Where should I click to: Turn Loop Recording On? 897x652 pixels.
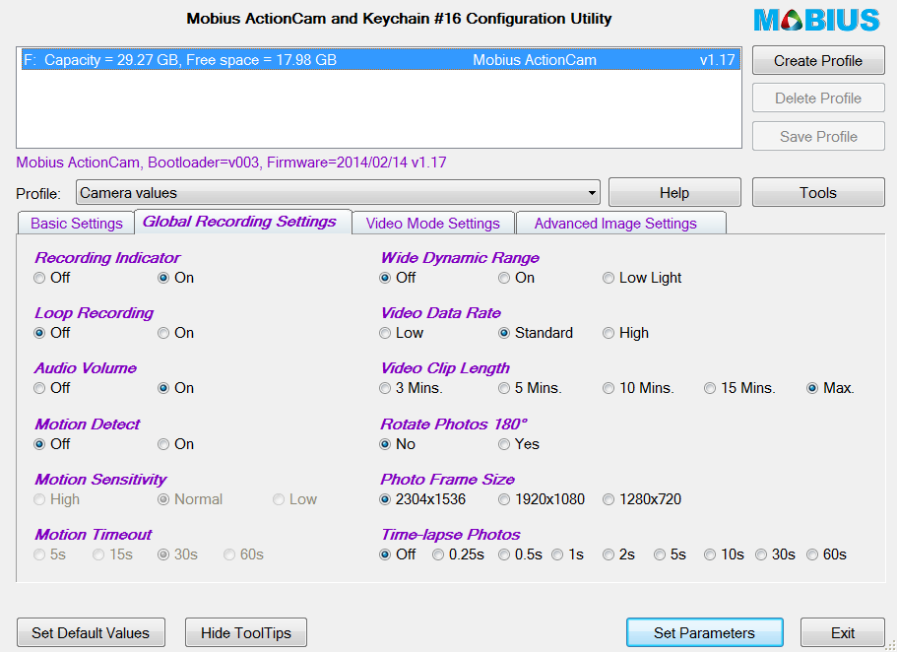[x=176, y=333]
